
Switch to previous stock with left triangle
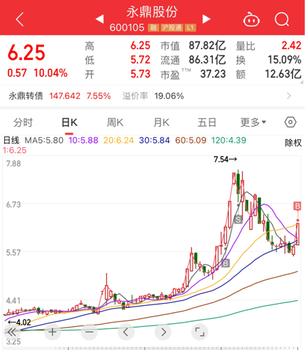(x=100, y=19)
